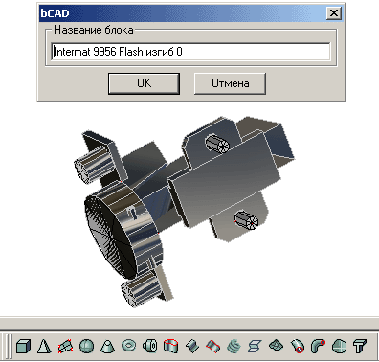Viewport: 379px width, 362px height.
Task: Select the box (cube) primitive tool
Action: [x=23, y=346]
